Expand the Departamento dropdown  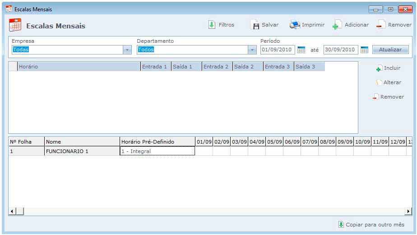[252, 50]
